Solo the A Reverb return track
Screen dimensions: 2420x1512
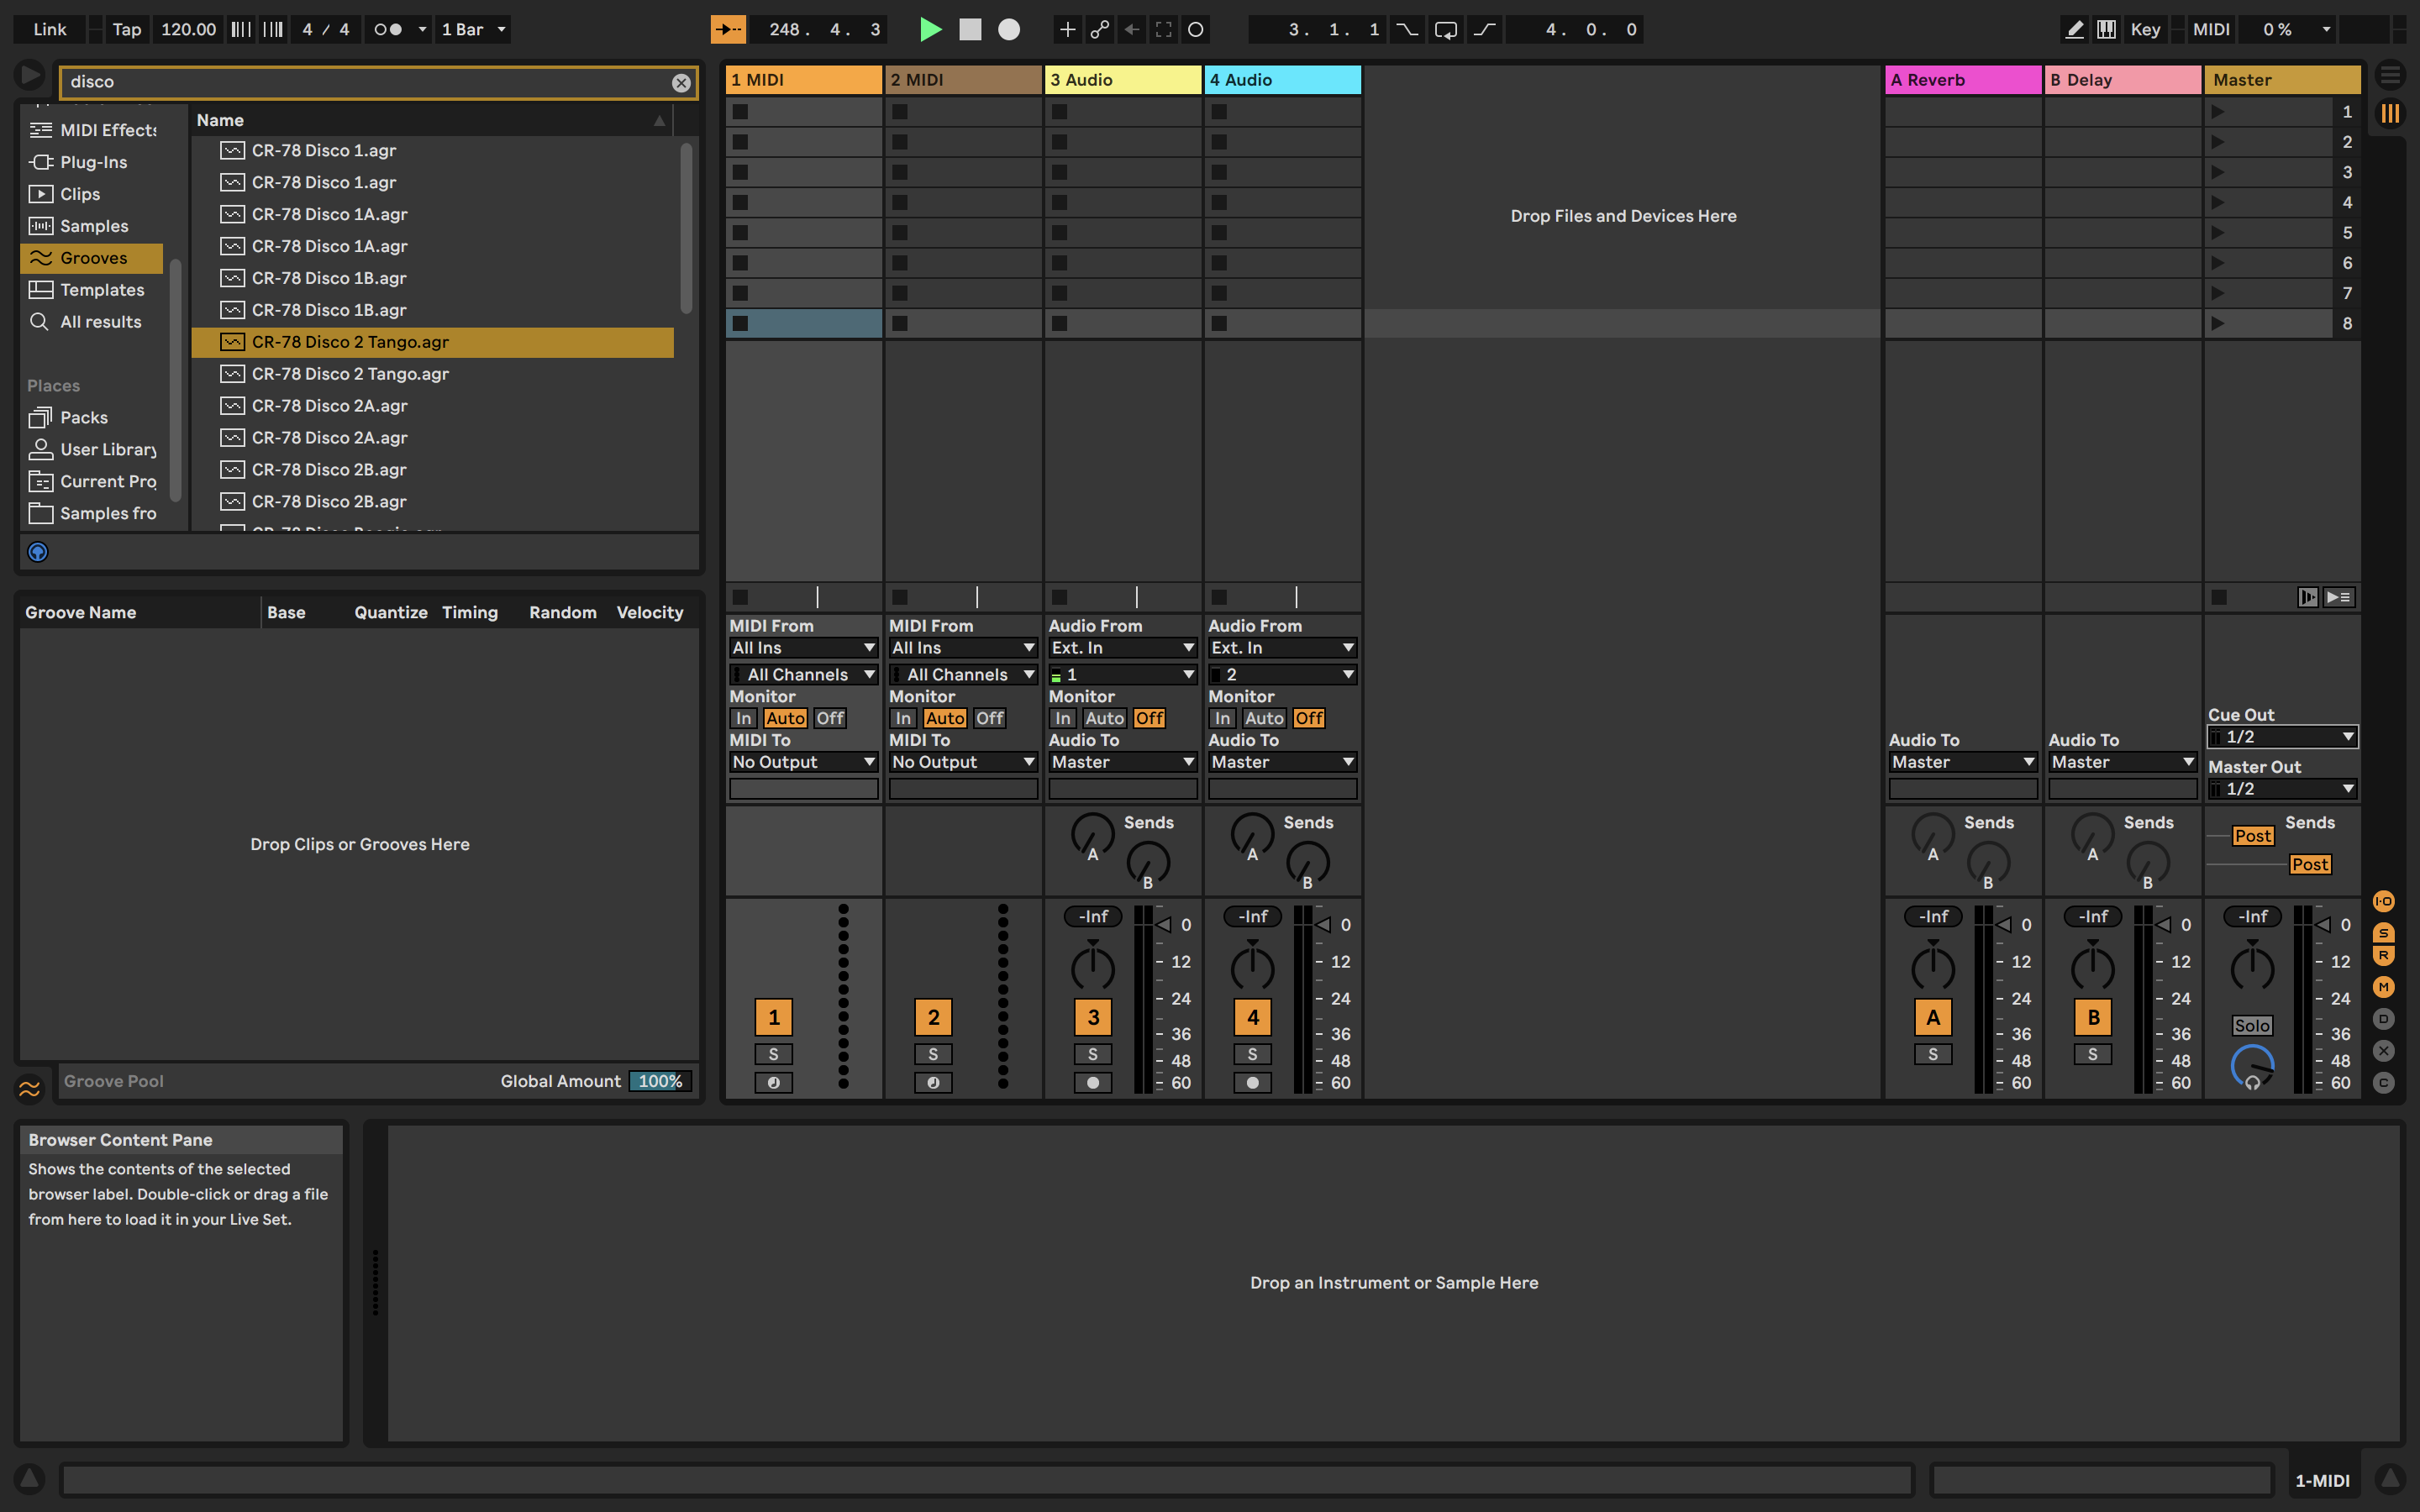[1933, 1054]
